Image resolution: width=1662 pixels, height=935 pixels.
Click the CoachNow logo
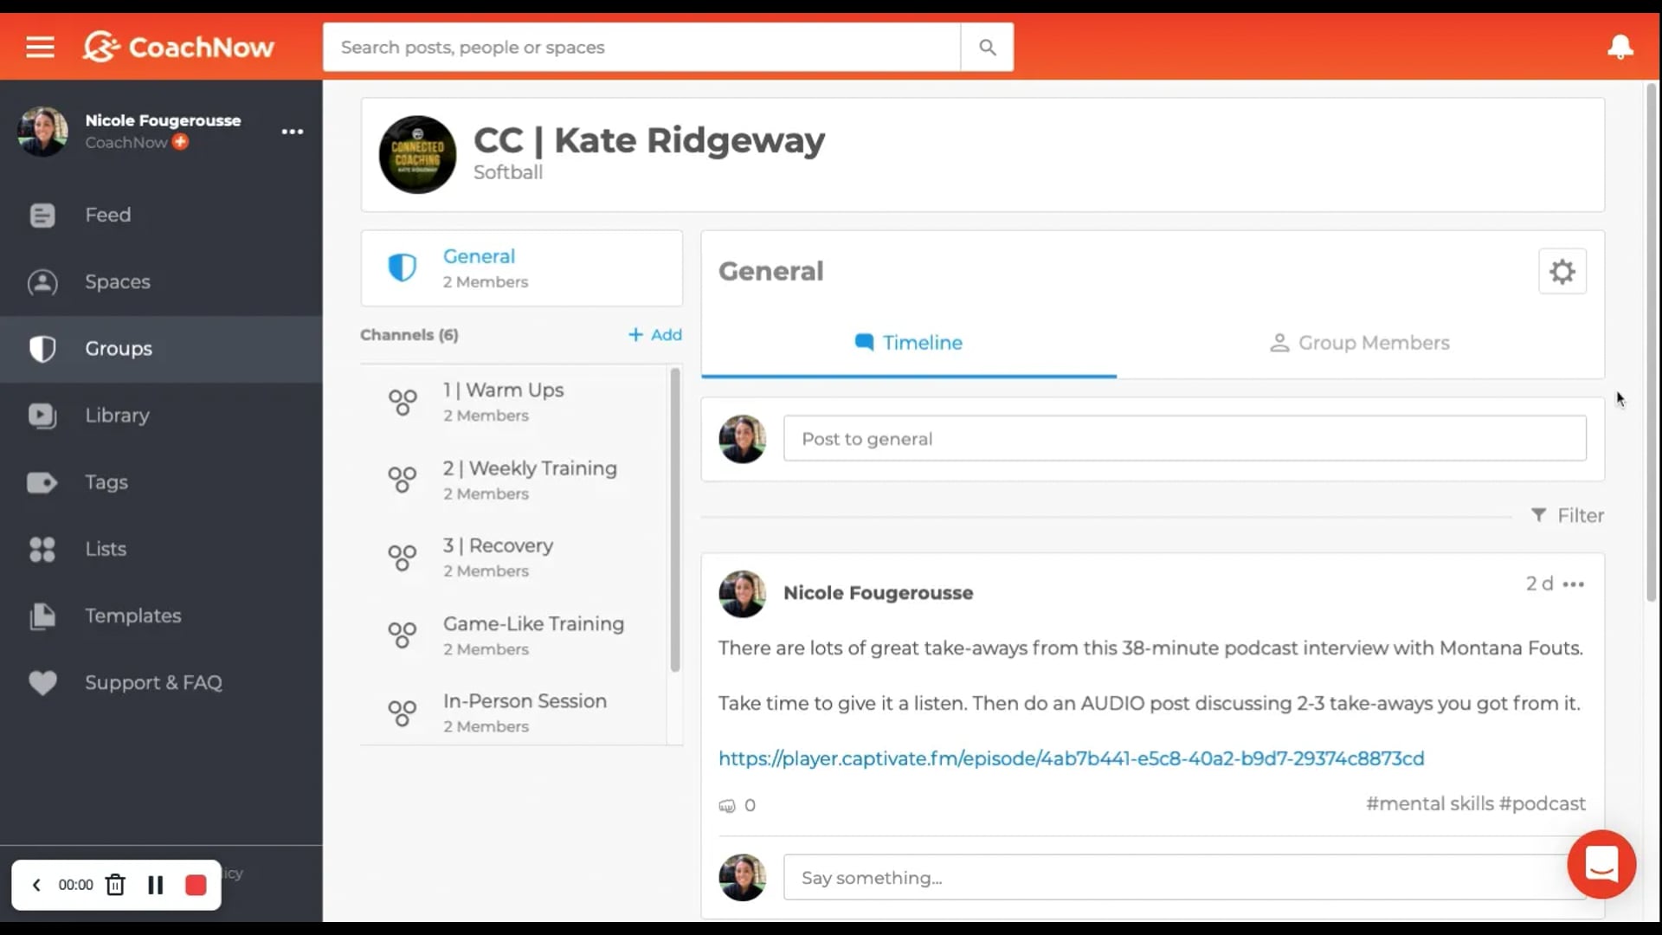[178, 47]
